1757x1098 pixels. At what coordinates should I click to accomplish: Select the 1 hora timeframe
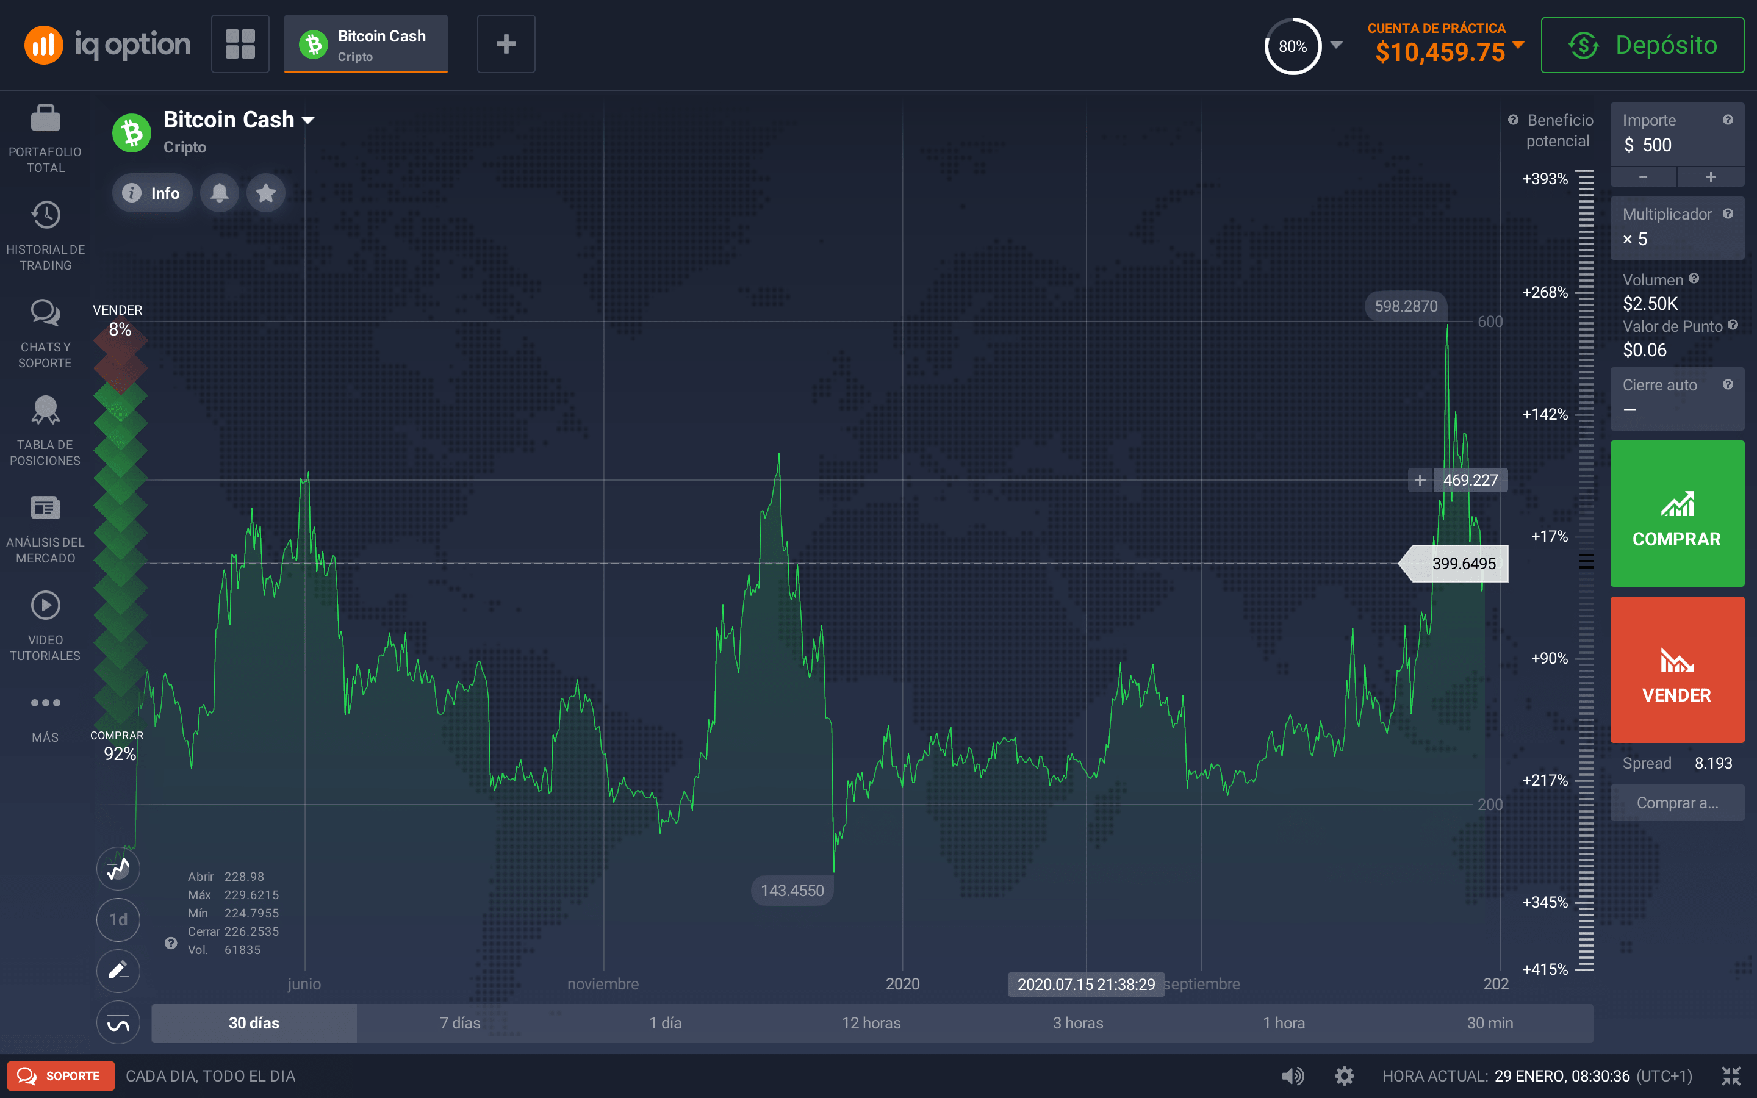click(x=1284, y=1022)
